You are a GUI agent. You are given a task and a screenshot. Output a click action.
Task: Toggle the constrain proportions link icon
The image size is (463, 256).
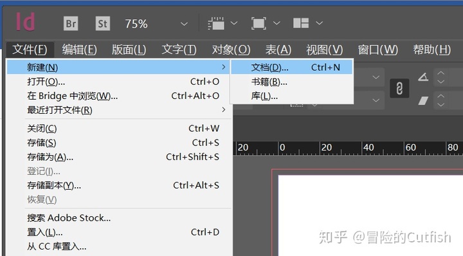click(x=399, y=88)
